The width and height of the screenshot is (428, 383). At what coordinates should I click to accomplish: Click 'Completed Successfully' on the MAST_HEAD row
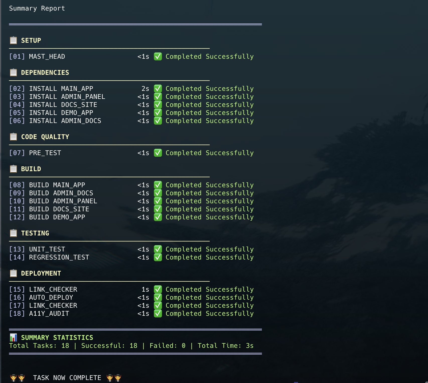tap(210, 57)
